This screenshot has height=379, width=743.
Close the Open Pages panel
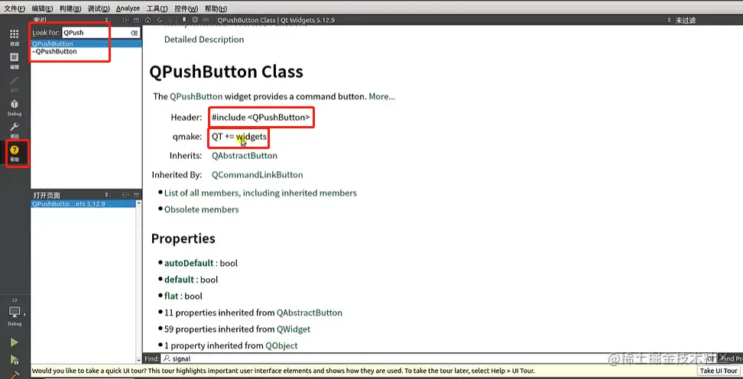[137, 195]
